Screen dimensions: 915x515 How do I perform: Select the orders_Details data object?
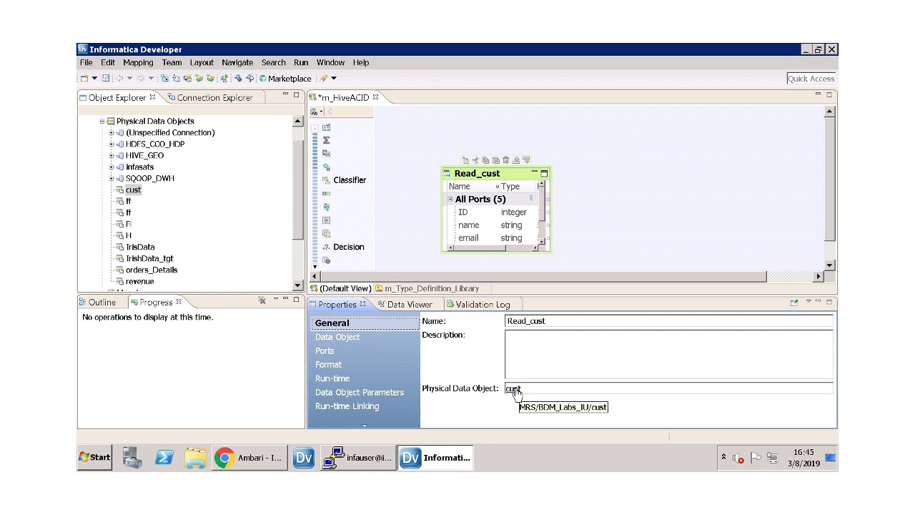tap(152, 270)
